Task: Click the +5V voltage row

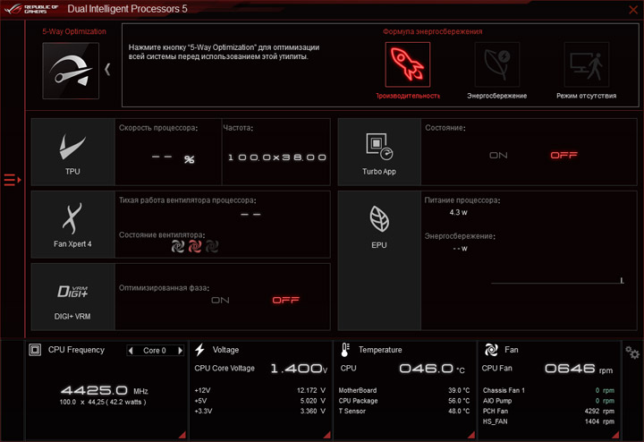Action: 260,401
